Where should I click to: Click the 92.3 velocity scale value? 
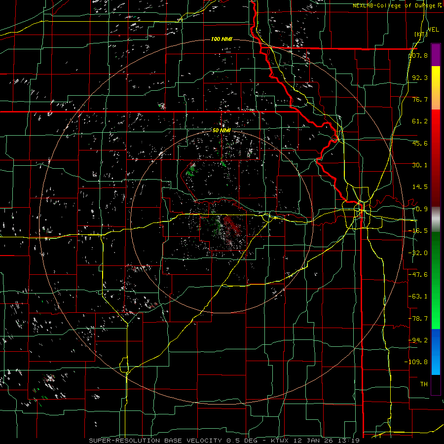420,77
